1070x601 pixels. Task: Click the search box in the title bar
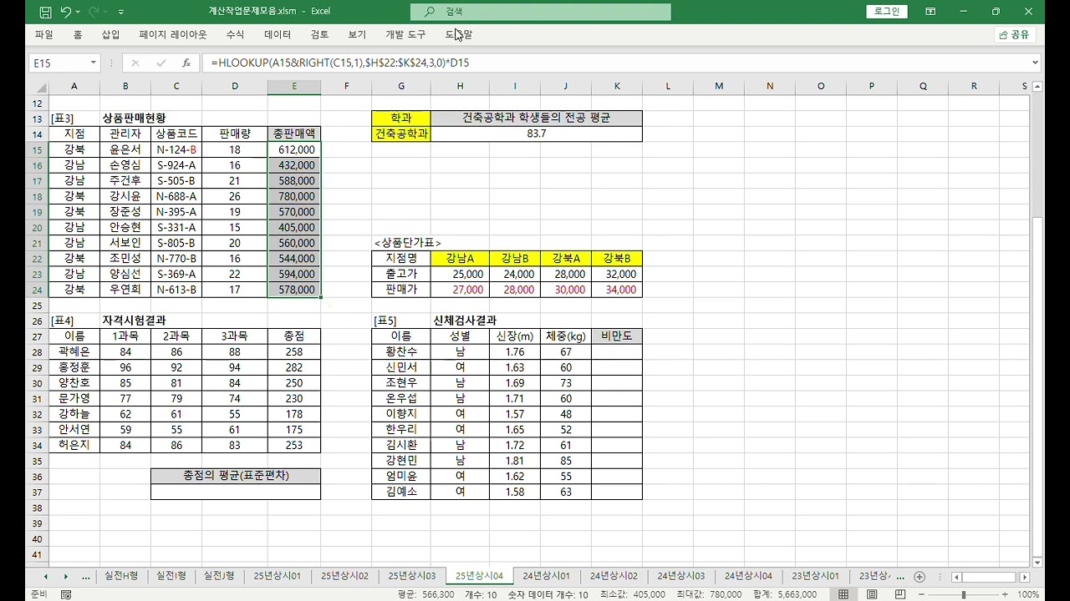(x=540, y=12)
